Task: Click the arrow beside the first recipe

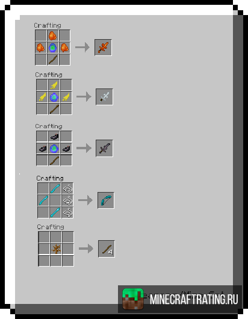Action: [82, 47]
